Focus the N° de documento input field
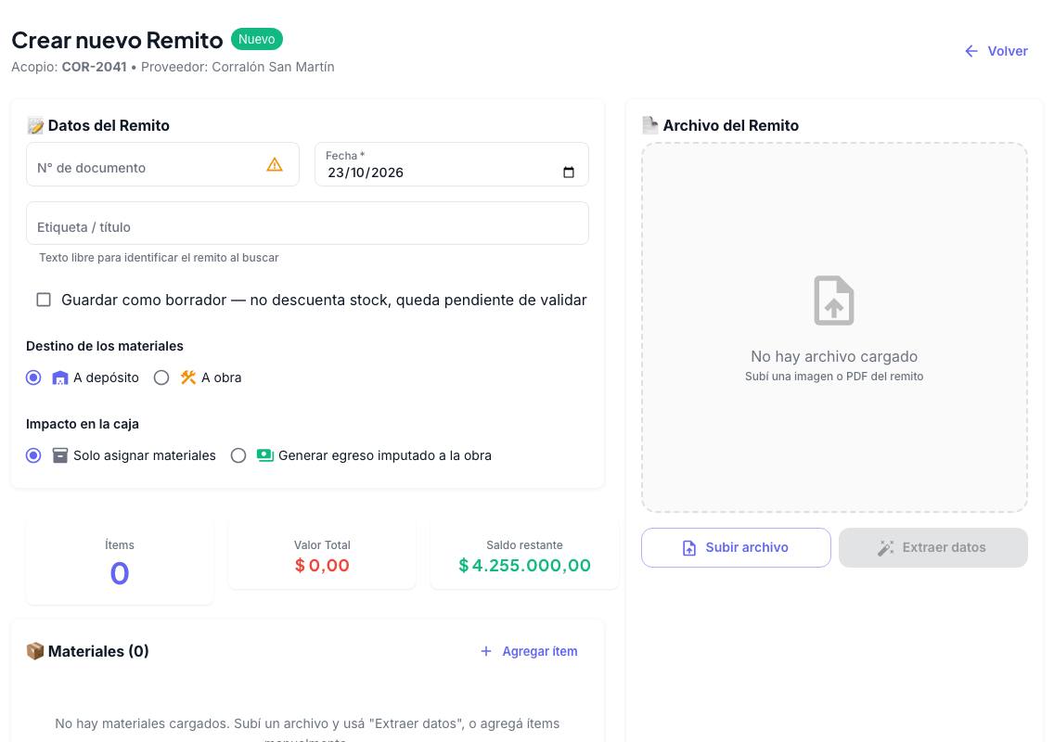The image size is (1054, 742). [162, 165]
